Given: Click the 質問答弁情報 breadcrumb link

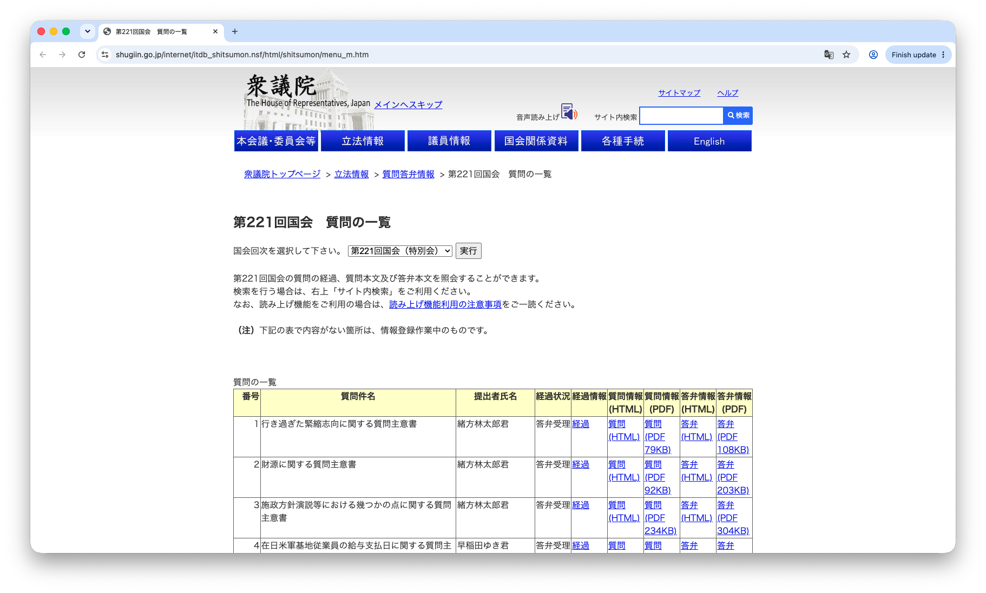Looking at the screenshot, I should [x=409, y=174].
